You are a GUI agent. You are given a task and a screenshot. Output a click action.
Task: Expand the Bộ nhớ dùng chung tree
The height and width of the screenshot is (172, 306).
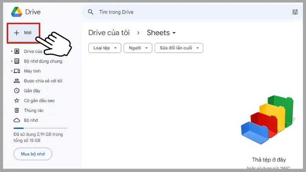point(12,61)
